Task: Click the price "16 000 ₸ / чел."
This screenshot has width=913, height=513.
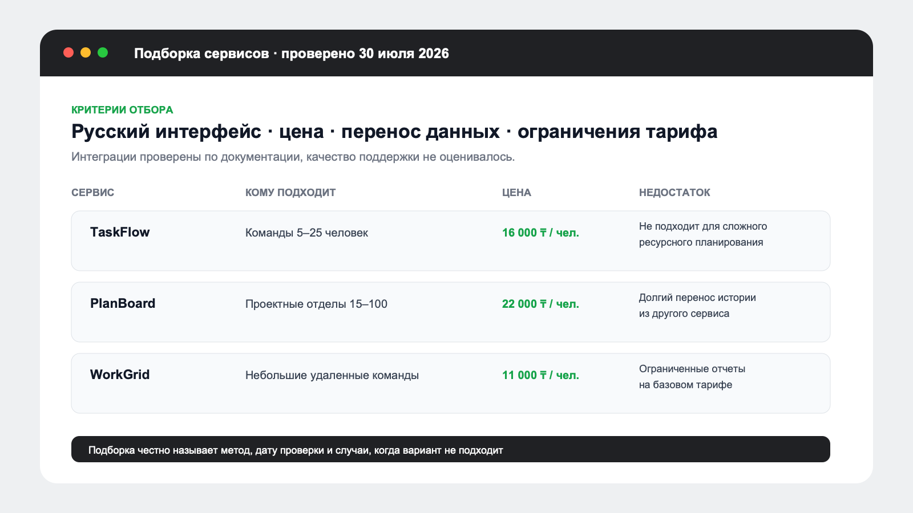Action: click(540, 233)
